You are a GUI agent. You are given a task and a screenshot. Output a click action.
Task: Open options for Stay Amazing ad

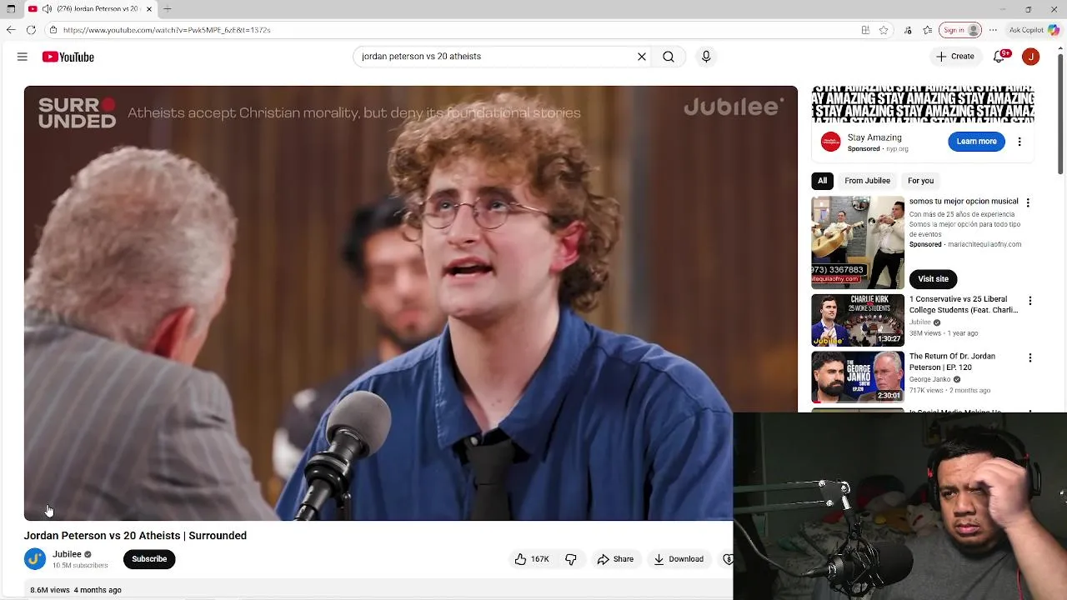[1019, 142]
